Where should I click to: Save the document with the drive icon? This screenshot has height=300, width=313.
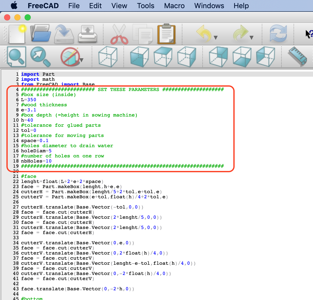tap(64, 34)
